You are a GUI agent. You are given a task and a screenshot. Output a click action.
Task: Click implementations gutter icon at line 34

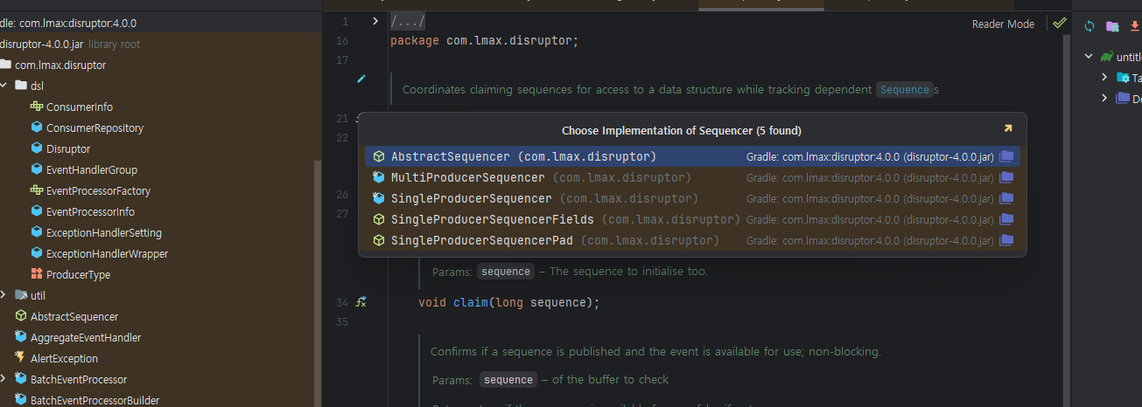pos(361,302)
